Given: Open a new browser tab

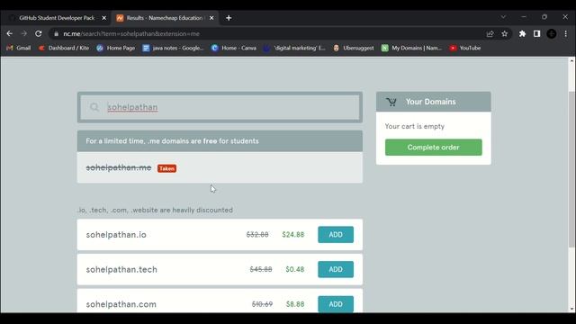Looking at the screenshot, I should pyautogui.click(x=229, y=18).
